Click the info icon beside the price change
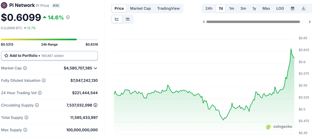312x139 pixels. click(68, 17)
